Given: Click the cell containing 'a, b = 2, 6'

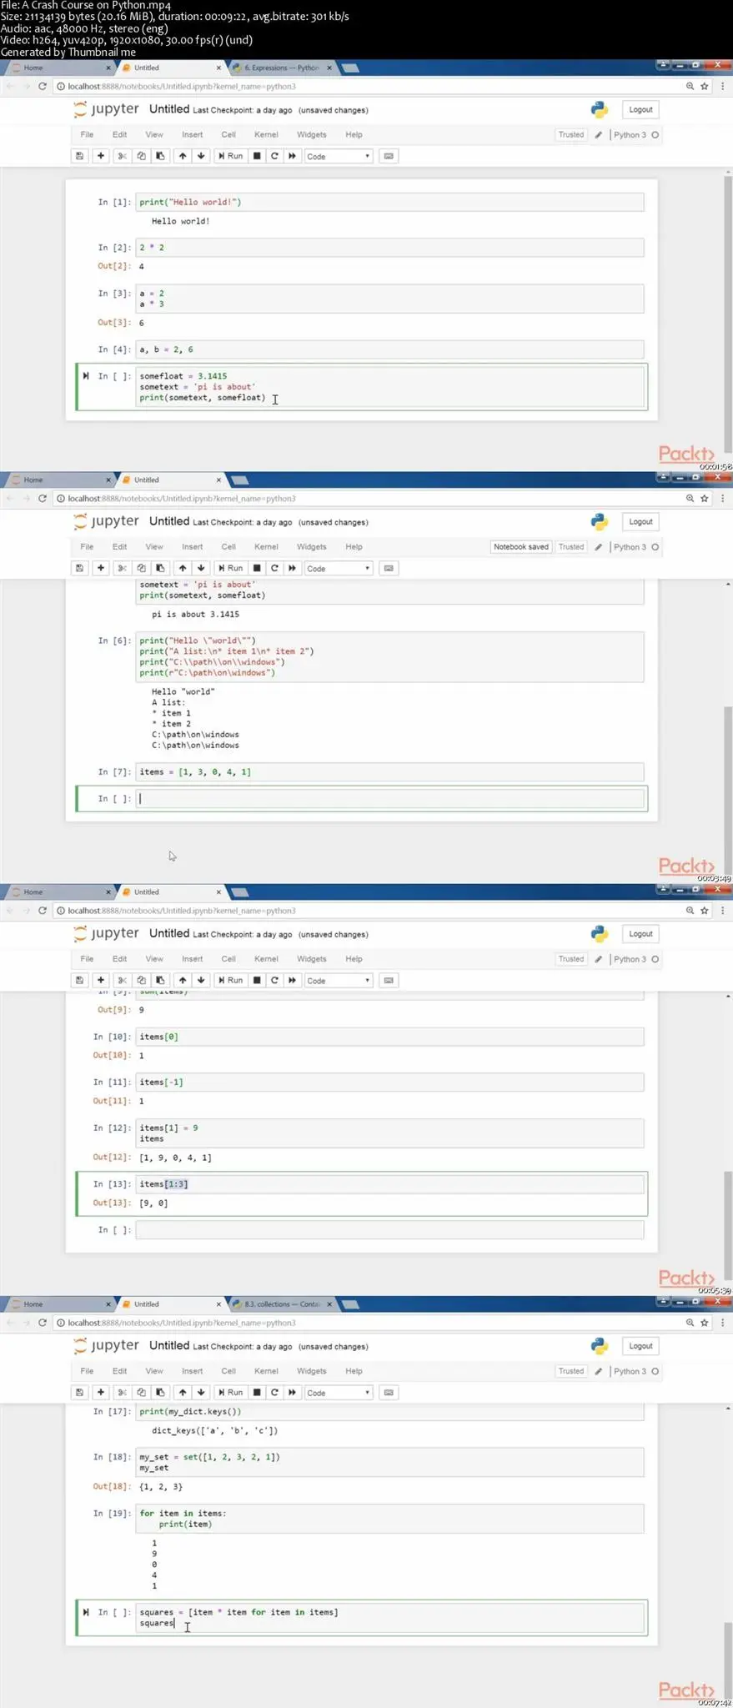Looking at the screenshot, I should tap(389, 349).
